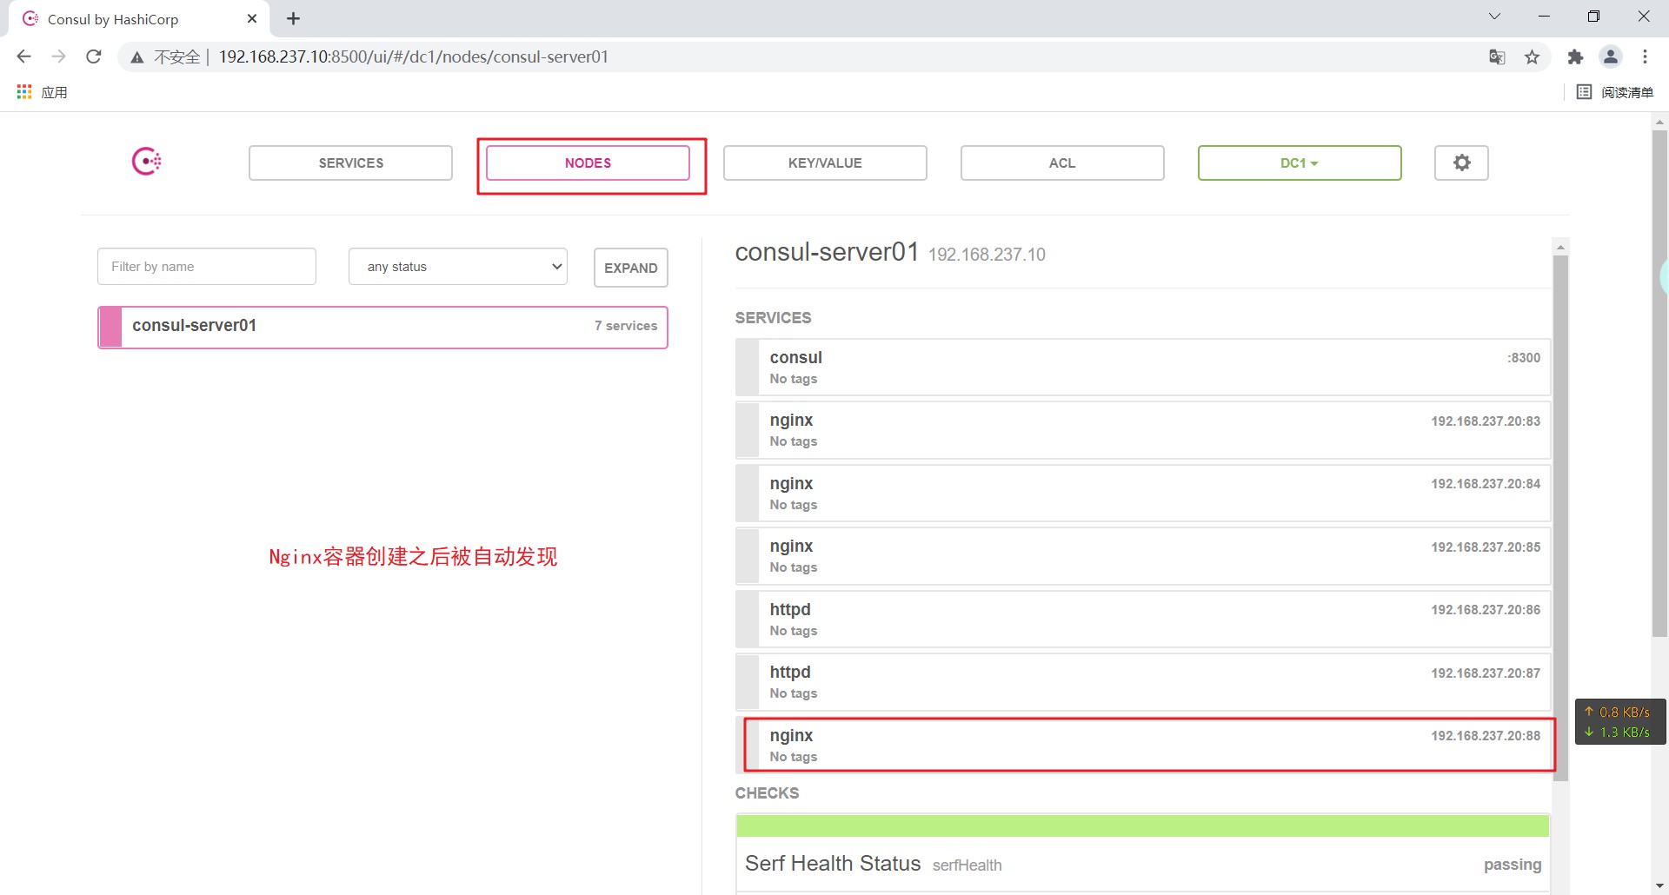Bookmark this page with the star icon
Screen dimensions: 1669x895
point(1533,57)
